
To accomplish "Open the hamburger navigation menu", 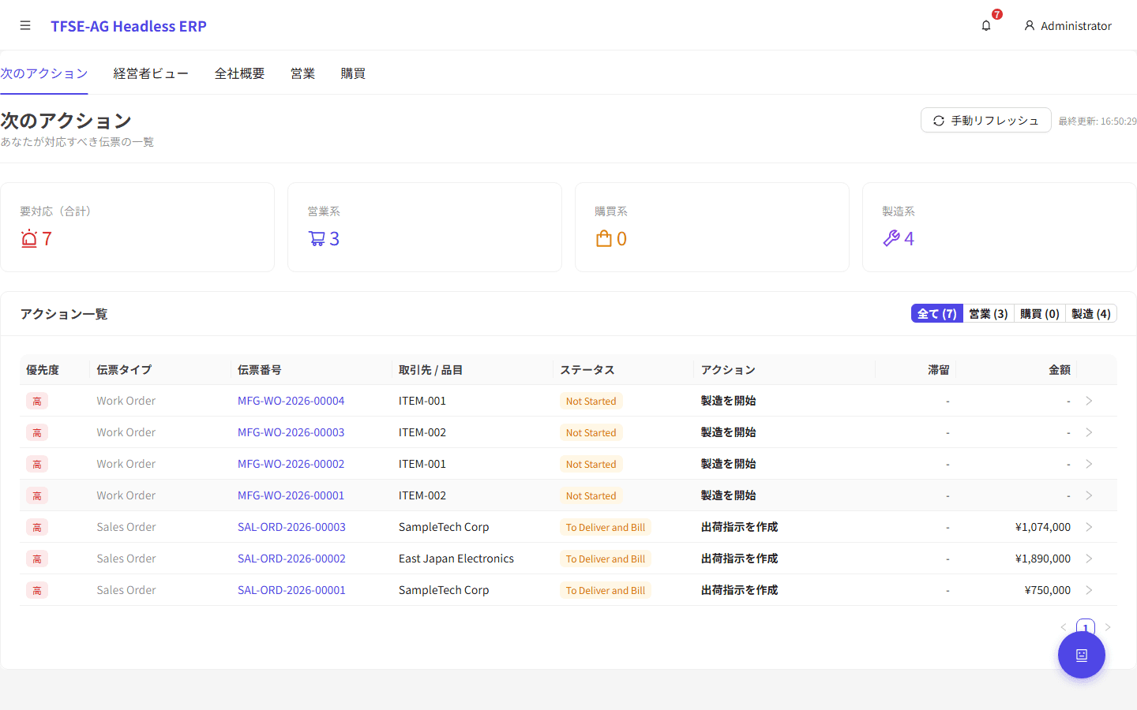I will 25,26.
